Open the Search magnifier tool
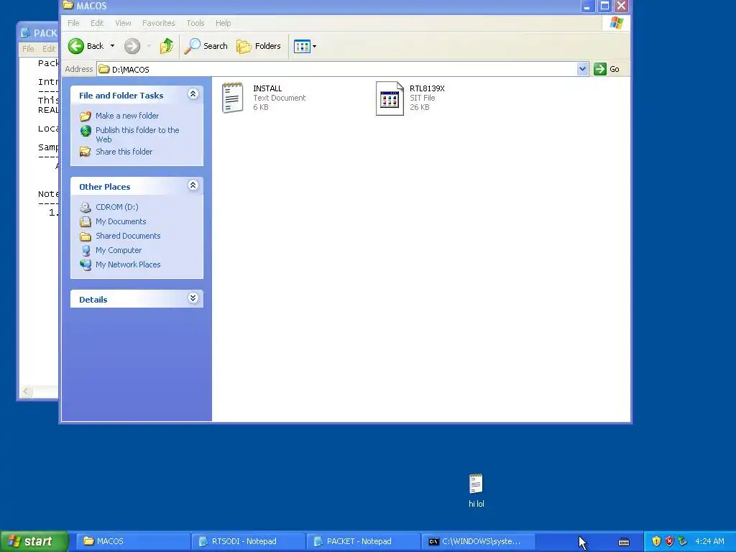The height and width of the screenshot is (552, 736). tap(206, 46)
